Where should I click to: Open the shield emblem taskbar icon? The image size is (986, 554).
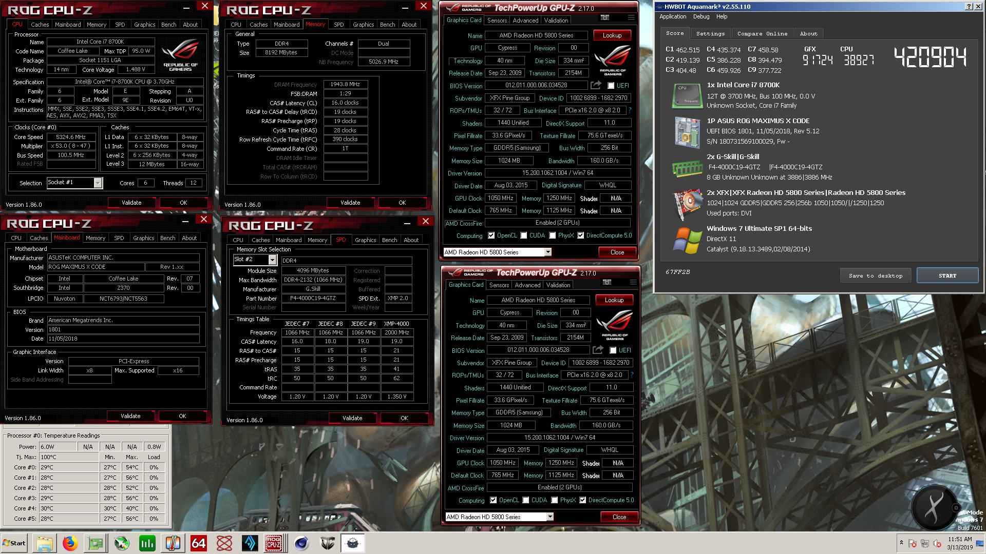pyautogui.click(x=327, y=543)
